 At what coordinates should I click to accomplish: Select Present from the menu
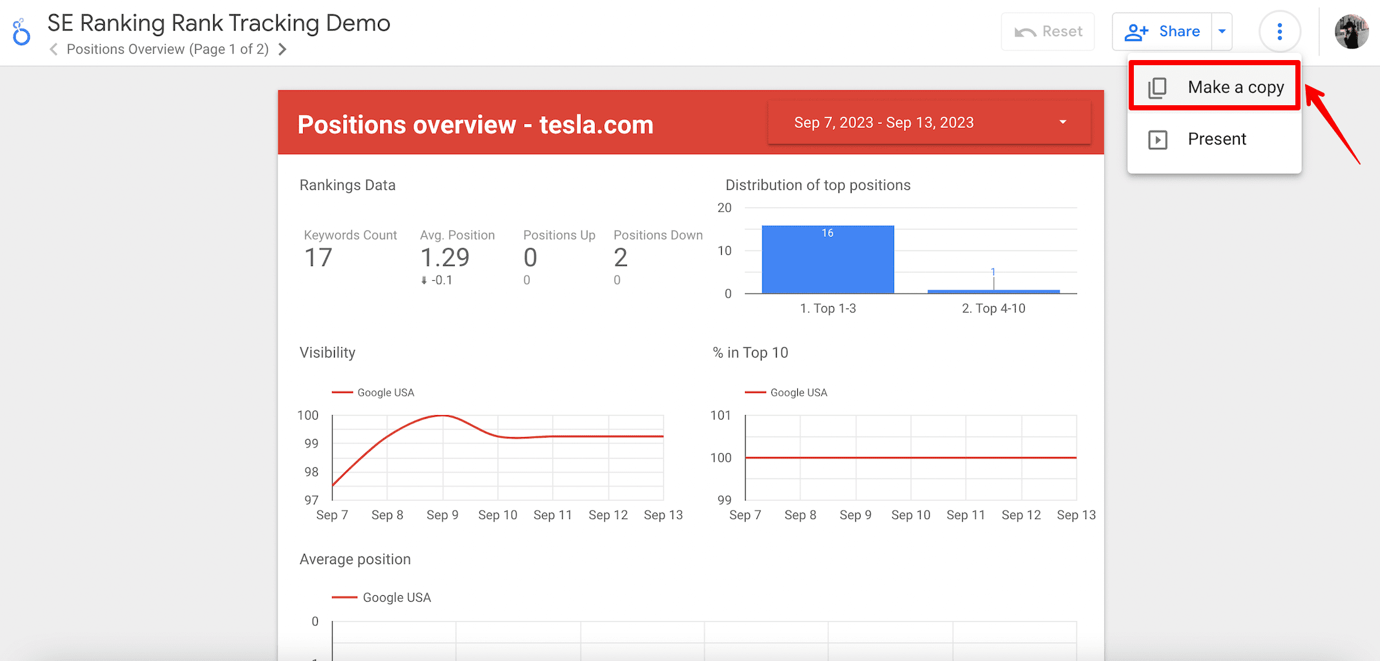1215,139
